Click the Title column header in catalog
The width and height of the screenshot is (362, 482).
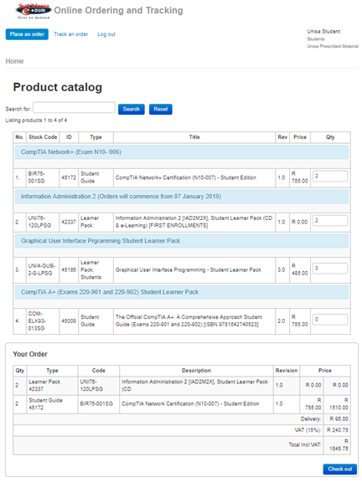(194, 137)
